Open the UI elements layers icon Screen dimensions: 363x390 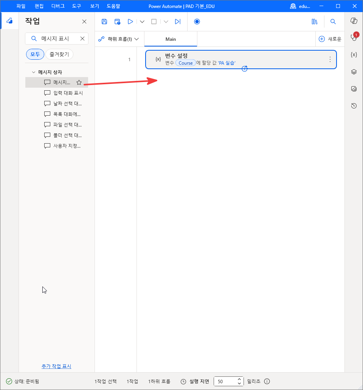[x=354, y=72]
